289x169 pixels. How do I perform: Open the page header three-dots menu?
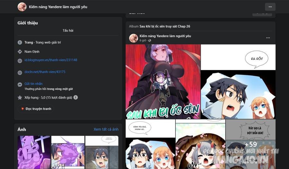[x=270, y=7]
